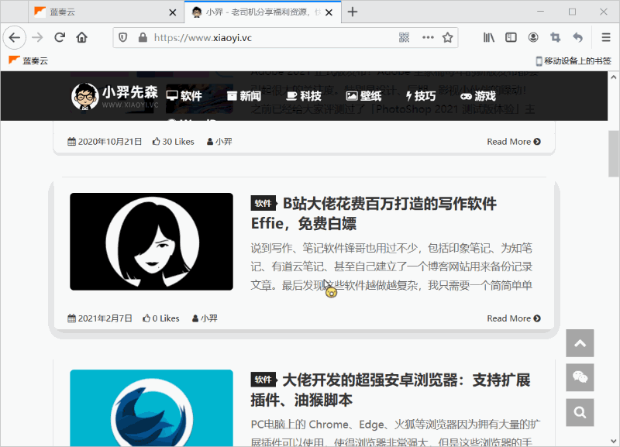Open the 技巧 navigation menu
The height and width of the screenshot is (447, 620).
[421, 95]
